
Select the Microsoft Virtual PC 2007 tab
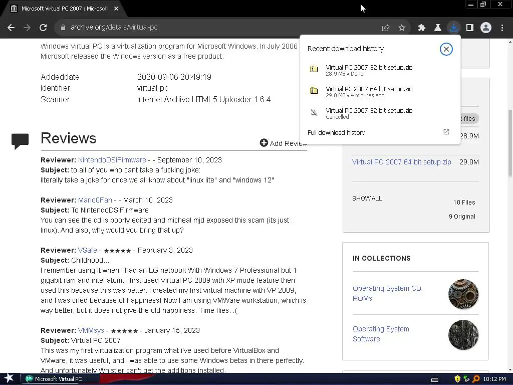tap(64, 9)
